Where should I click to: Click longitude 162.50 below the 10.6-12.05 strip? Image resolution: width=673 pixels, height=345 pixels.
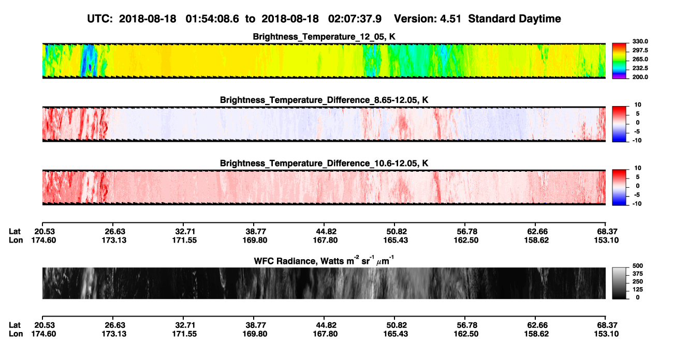pyautogui.click(x=465, y=240)
